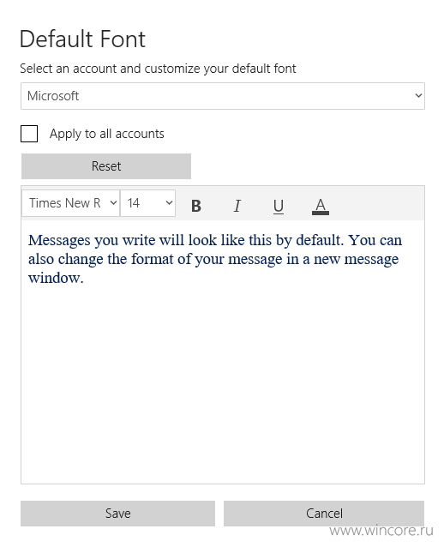Click the dark color bar under the A
Screen dimensions: 444x547
tap(321, 213)
